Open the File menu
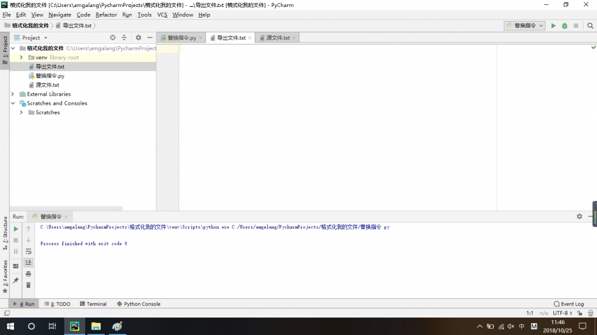Image resolution: width=597 pixels, height=335 pixels. [x=6, y=15]
